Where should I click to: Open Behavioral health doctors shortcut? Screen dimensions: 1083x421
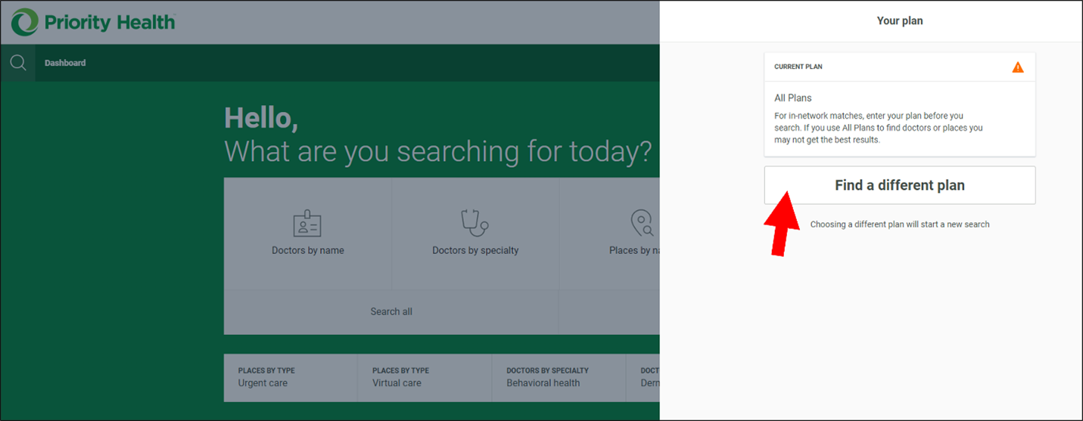point(559,377)
